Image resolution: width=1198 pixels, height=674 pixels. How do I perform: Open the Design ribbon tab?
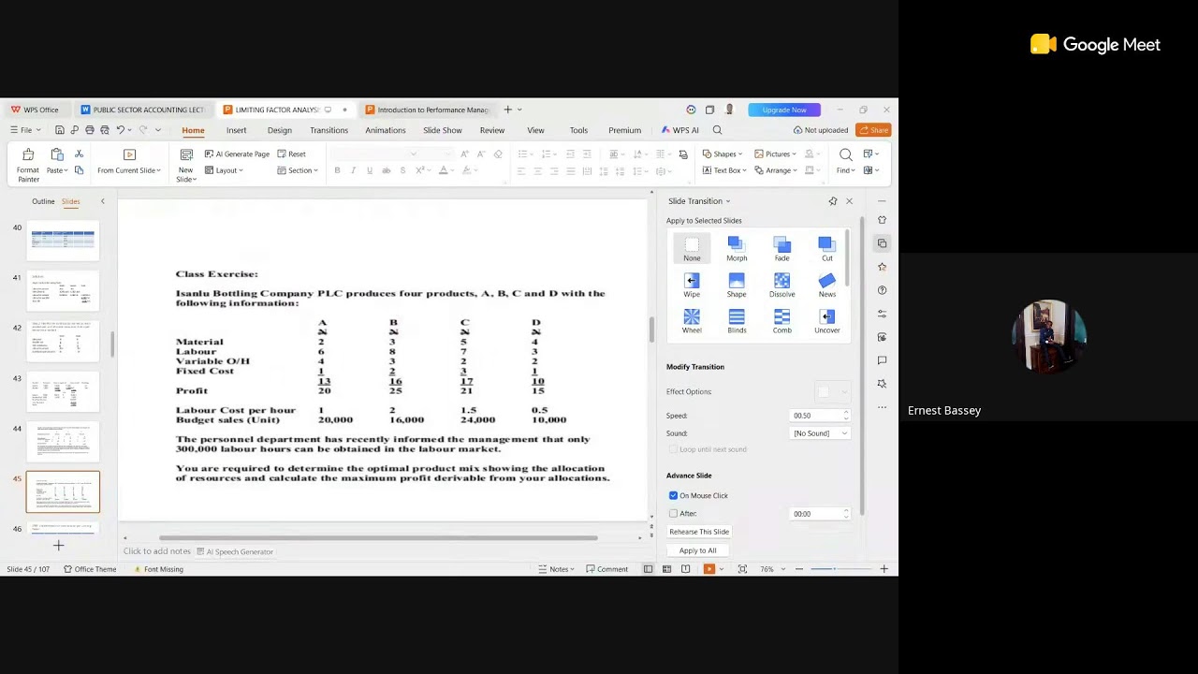(x=280, y=130)
